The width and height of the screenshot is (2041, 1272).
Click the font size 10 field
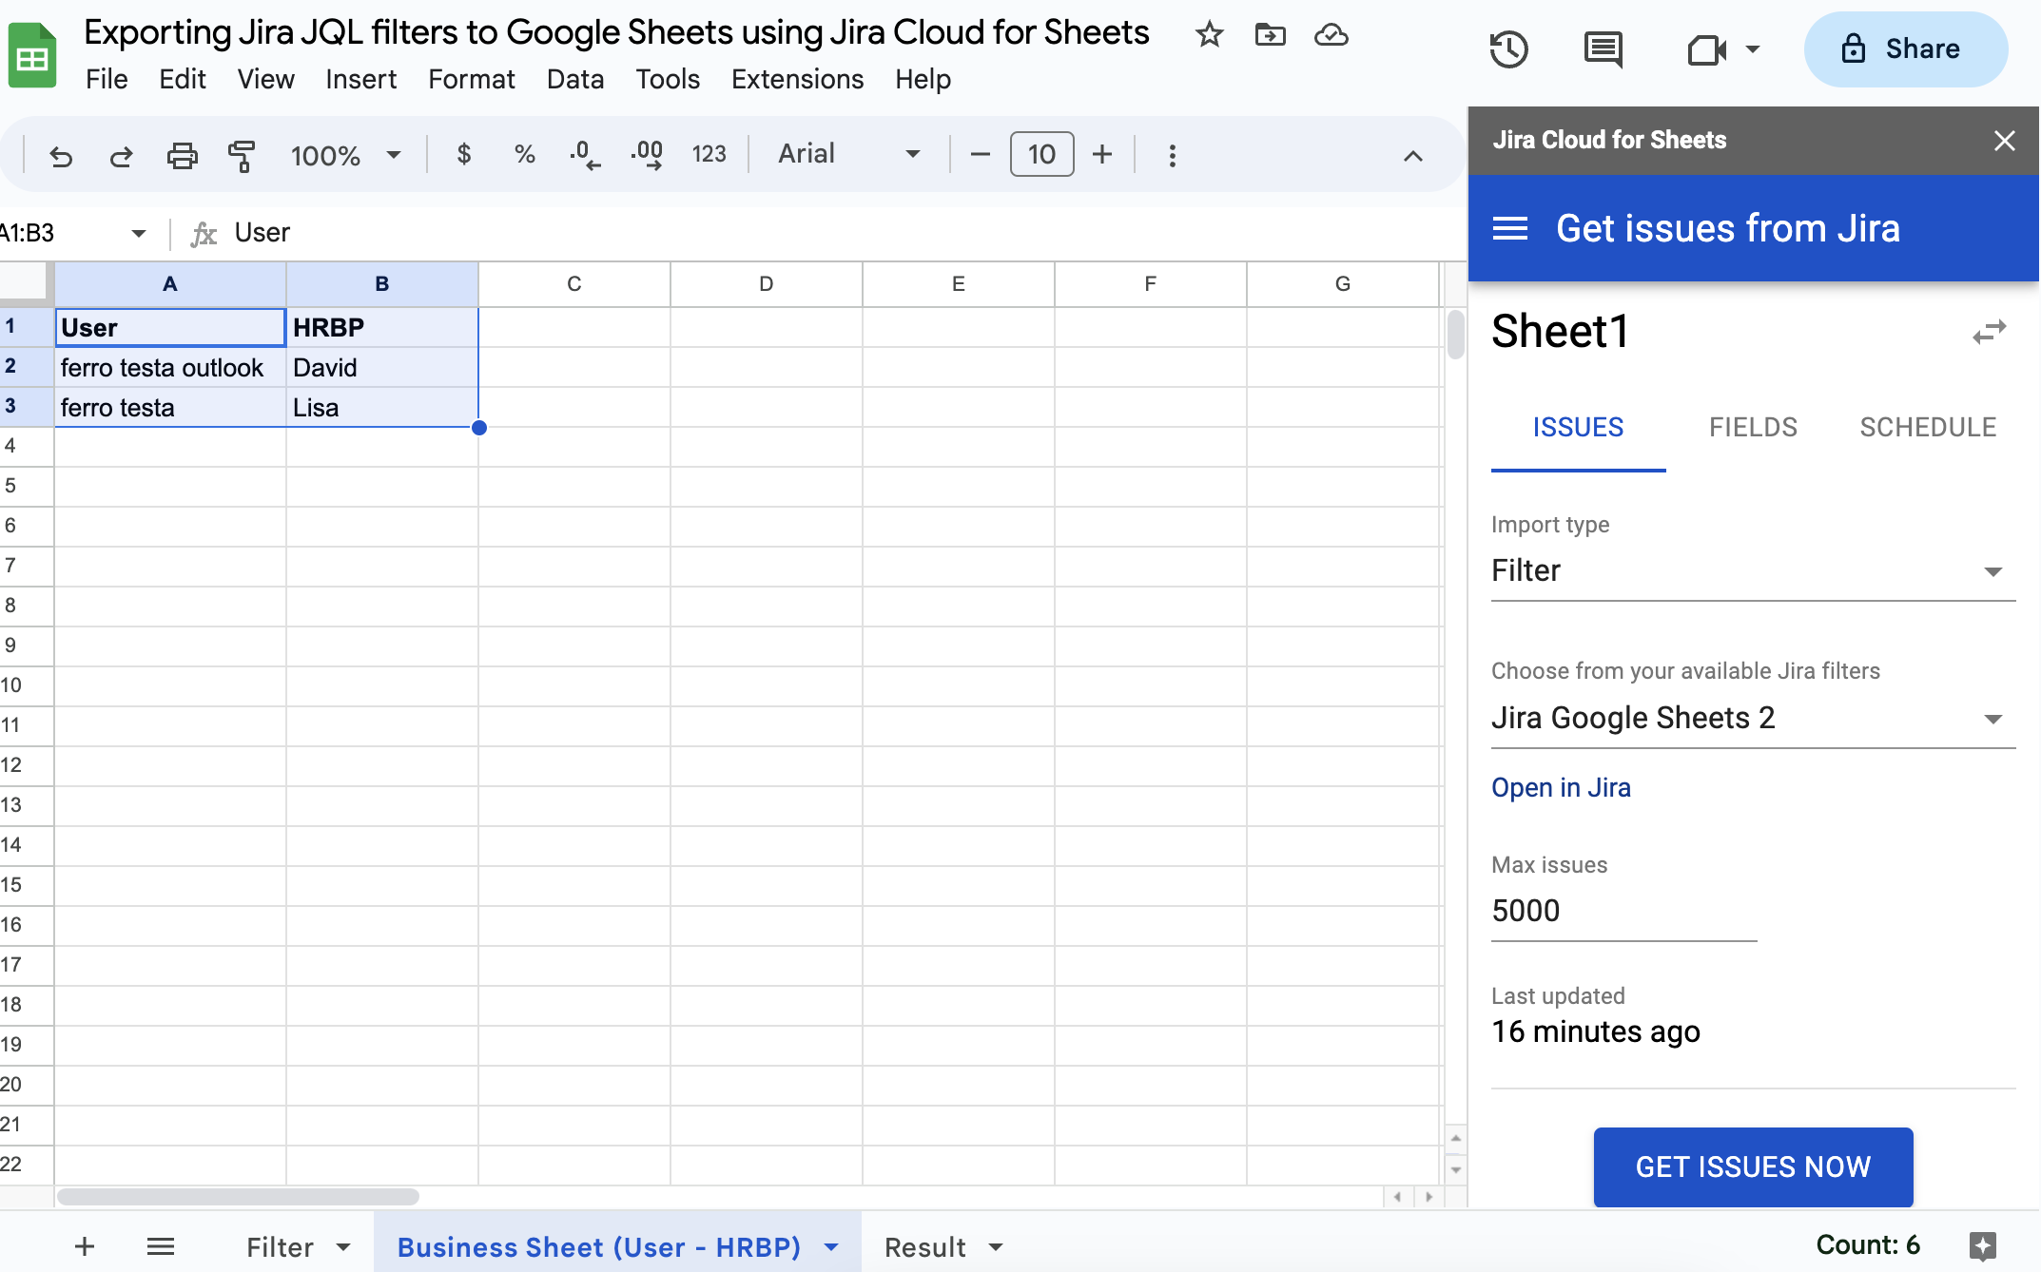click(x=1041, y=154)
